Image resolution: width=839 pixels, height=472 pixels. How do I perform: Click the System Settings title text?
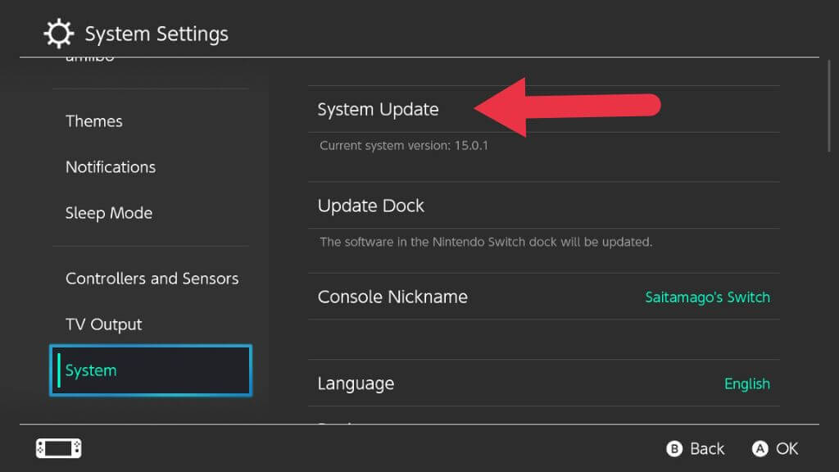(156, 34)
